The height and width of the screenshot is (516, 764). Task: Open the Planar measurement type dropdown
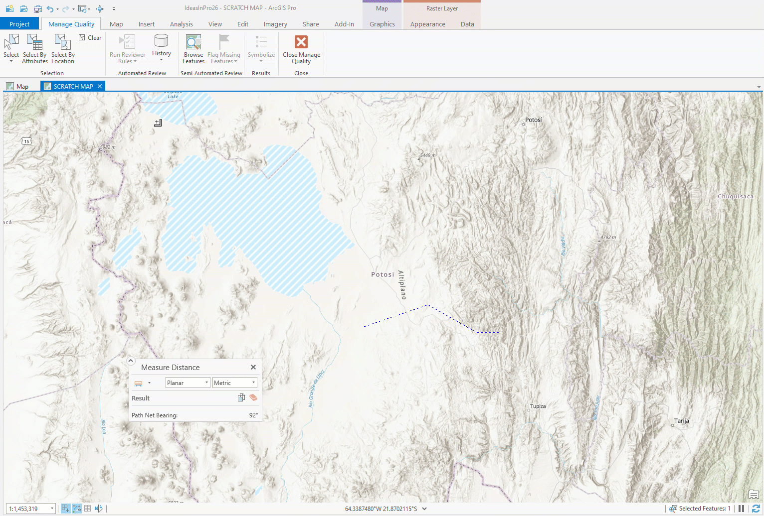pos(188,383)
